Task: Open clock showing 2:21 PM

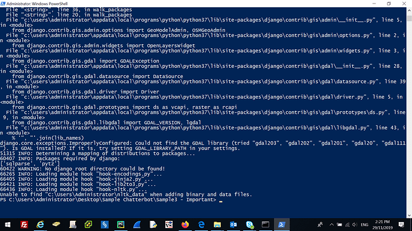Action: pos(383,224)
